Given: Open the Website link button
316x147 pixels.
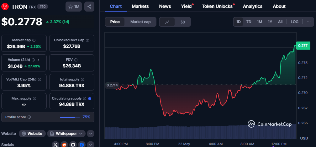Looking at the screenshot, I should pos(32,134).
